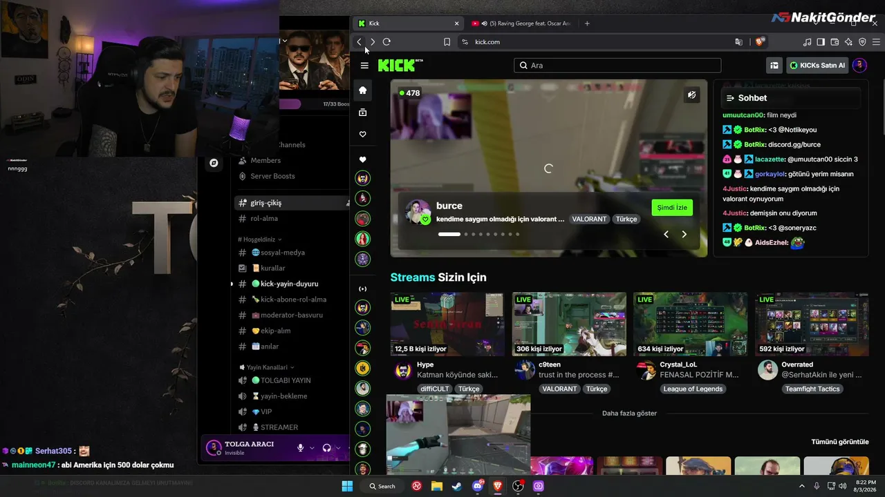The height and width of the screenshot is (497, 885).
Task: Mute the featured burce stream preview
Action: tap(691, 95)
